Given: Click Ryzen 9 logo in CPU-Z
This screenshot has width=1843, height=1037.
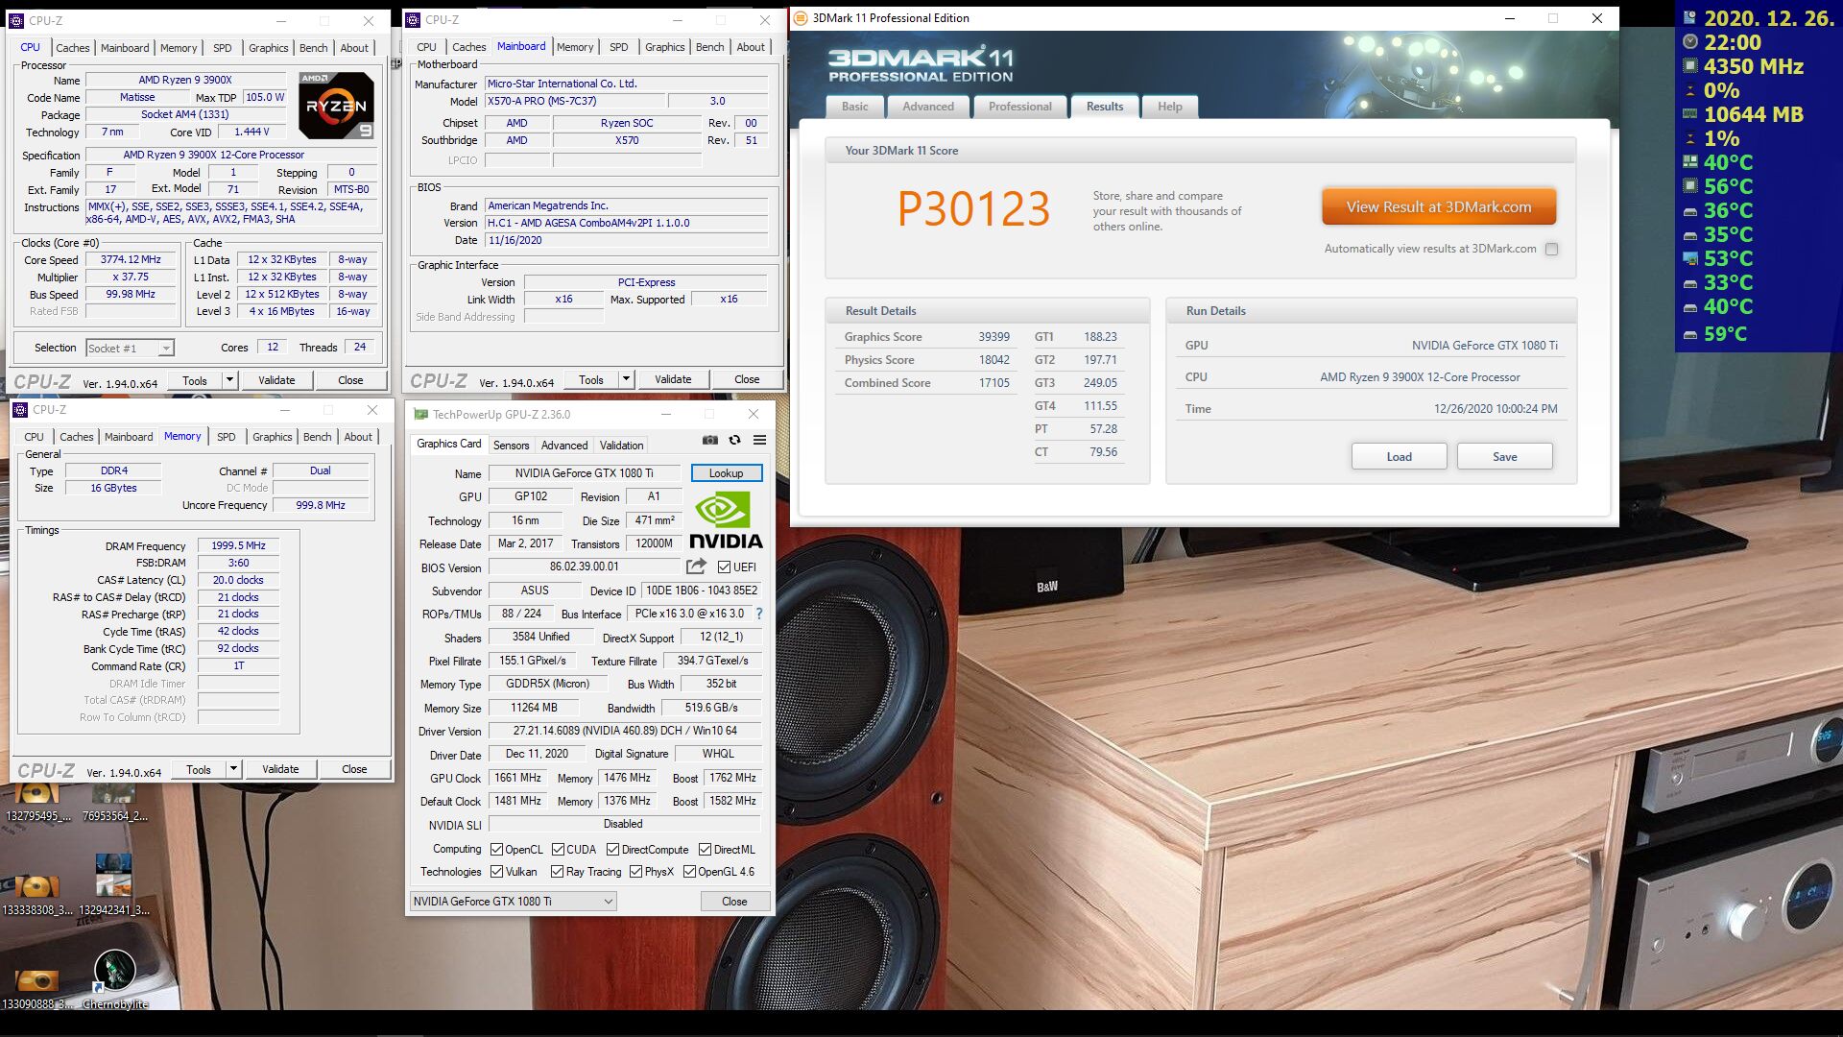Looking at the screenshot, I should point(336,105).
